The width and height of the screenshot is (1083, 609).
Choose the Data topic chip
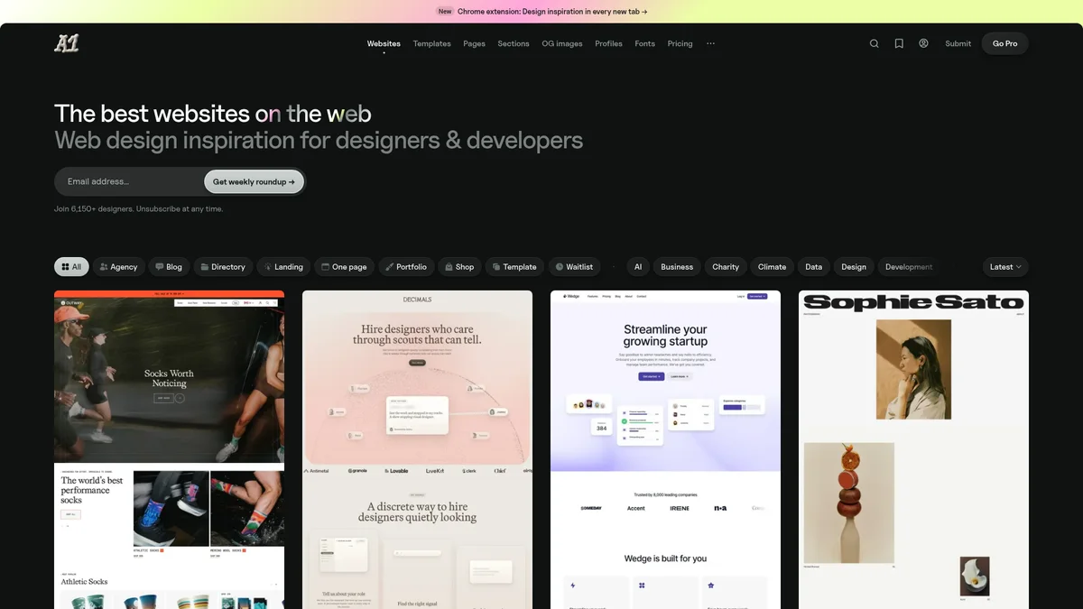(x=814, y=267)
